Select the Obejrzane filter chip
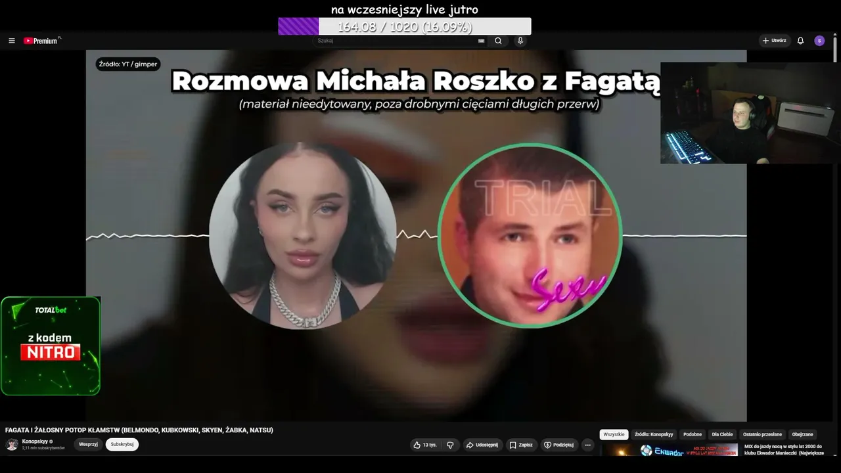Screen dimensions: 841x473 (802, 434)
